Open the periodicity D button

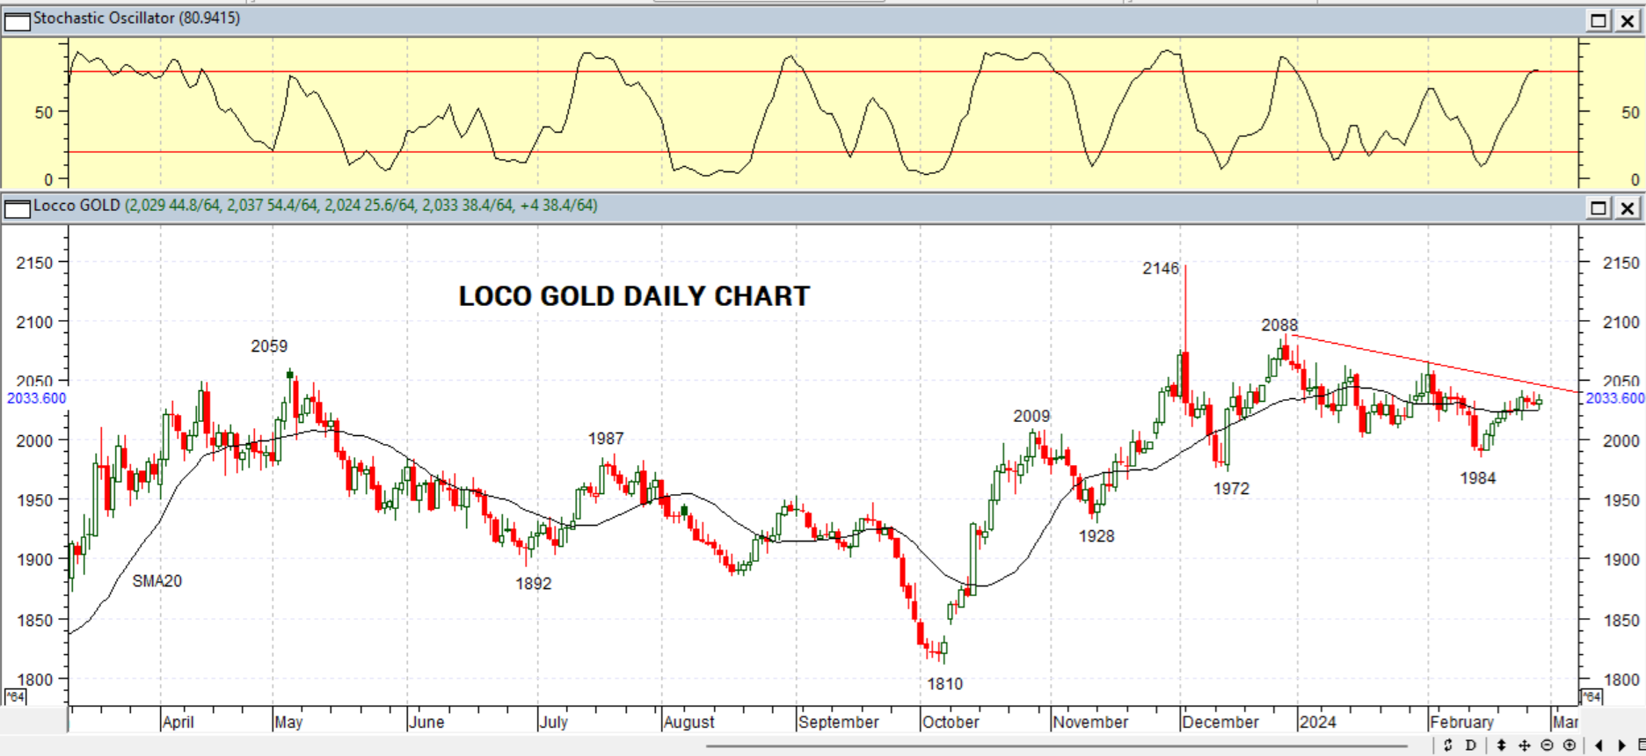tap(1470, 745)
